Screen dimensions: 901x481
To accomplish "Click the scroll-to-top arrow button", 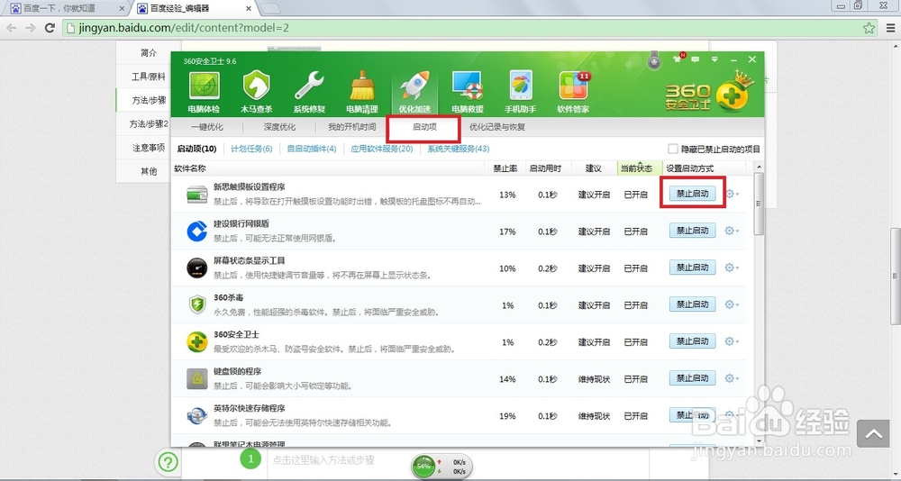I will pos(873,434).
